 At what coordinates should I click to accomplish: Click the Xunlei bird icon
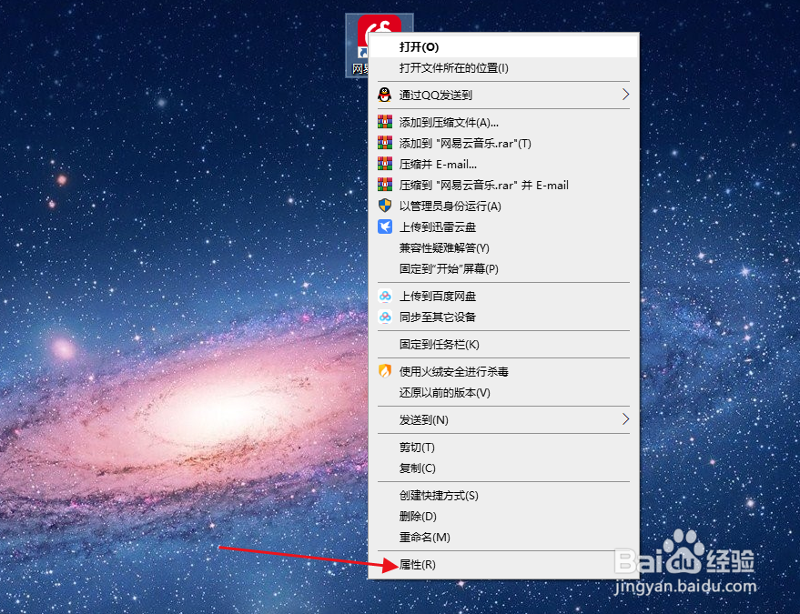click(x=385, y=226)
